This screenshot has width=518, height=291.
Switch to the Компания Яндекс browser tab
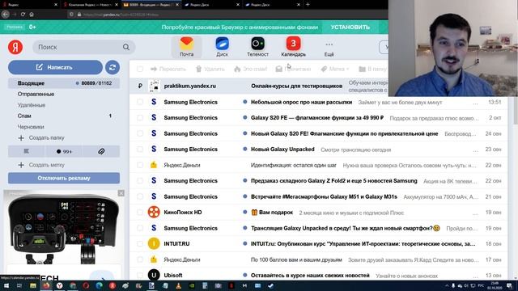[x=90, y=5]
